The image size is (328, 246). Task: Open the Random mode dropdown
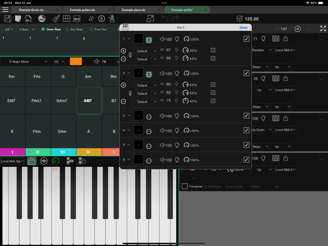click(x=262, y=50)
